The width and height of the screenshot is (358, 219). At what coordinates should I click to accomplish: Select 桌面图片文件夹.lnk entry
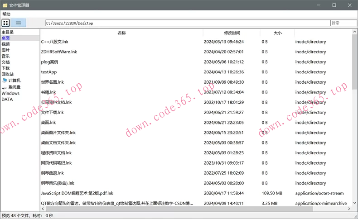point(58,133)
